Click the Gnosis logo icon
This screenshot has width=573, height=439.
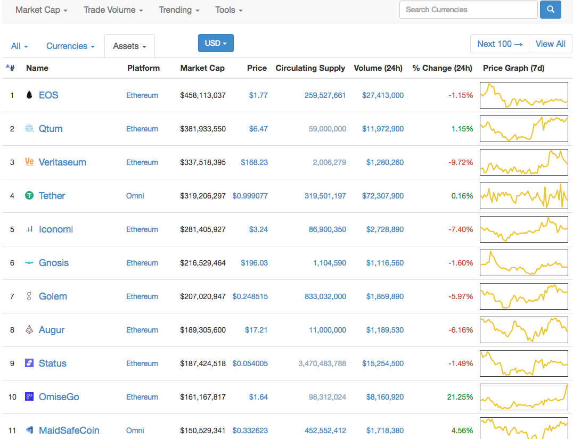click(29, 263)
